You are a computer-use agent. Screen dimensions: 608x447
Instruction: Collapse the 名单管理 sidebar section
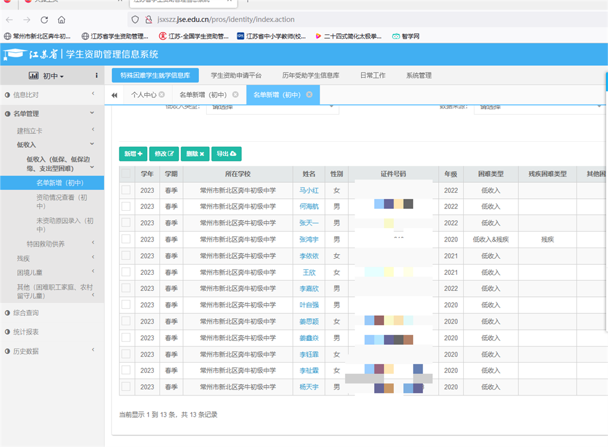click(x=52, y=113)
